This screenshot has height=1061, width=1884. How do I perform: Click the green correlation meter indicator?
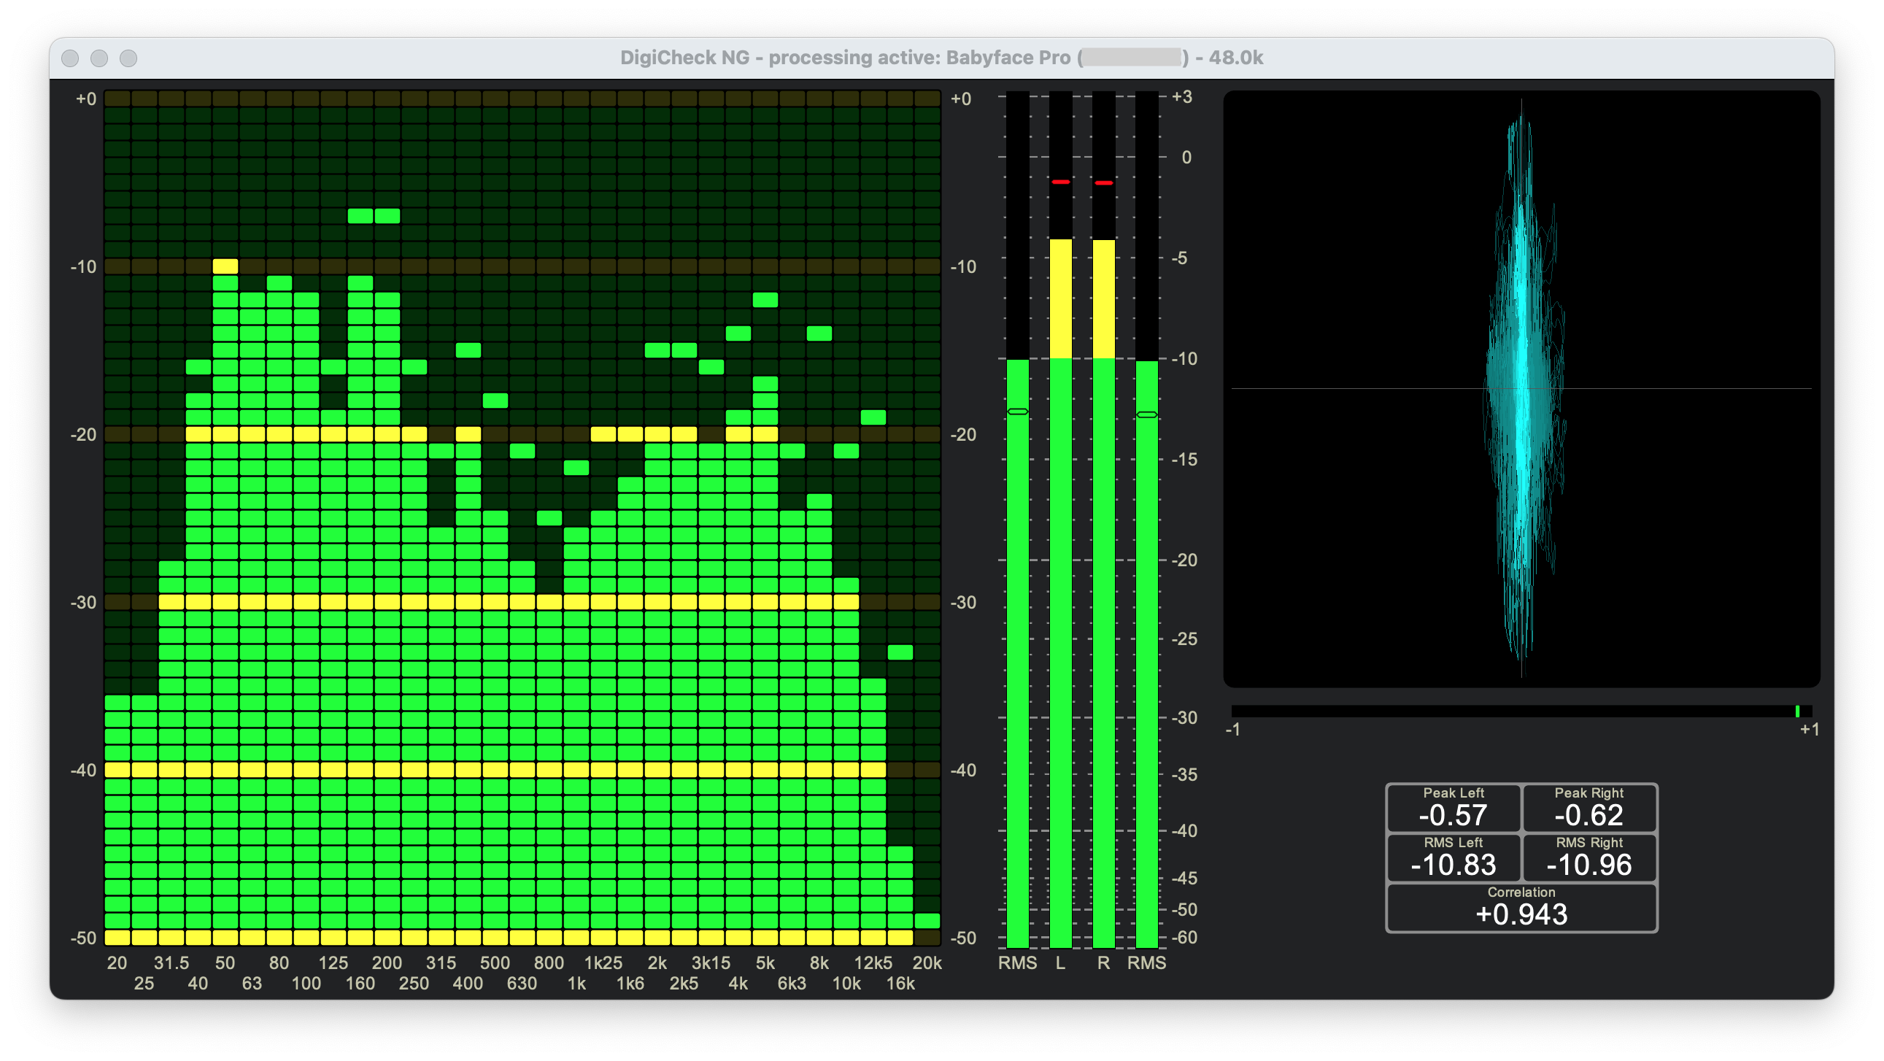click(x=1797, y=711)
